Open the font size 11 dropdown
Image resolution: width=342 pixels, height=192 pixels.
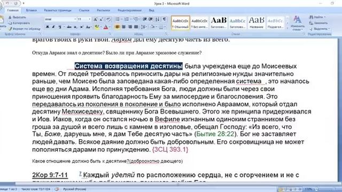click(x=89, y=19)
